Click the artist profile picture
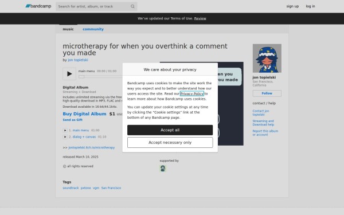The image size is (344, 215). click(x=267, y=58)
